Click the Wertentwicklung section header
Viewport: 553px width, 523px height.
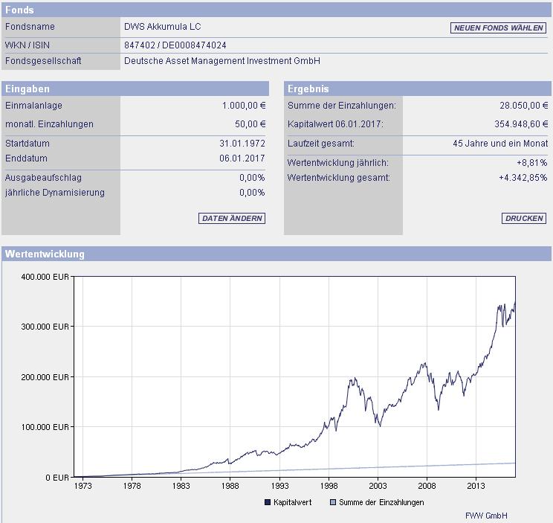[276, 254]
